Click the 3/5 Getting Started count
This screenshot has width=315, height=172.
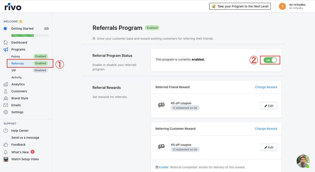46,29
